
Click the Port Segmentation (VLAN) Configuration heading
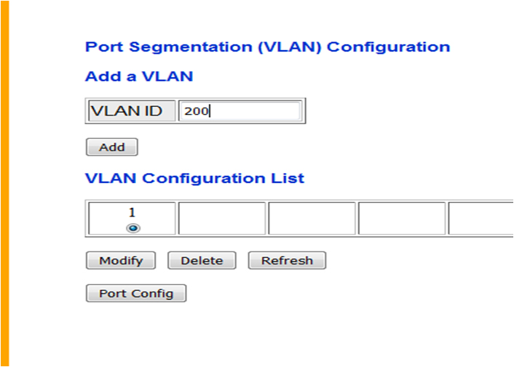point(267,47)
